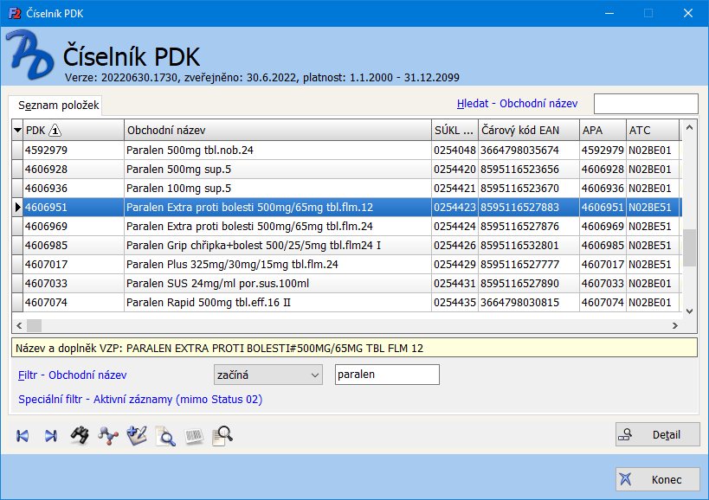The width and height of the screenshot is (709, 500).
Task: Click EAN cell 3664798035674
Action: [x=529, y=150]
